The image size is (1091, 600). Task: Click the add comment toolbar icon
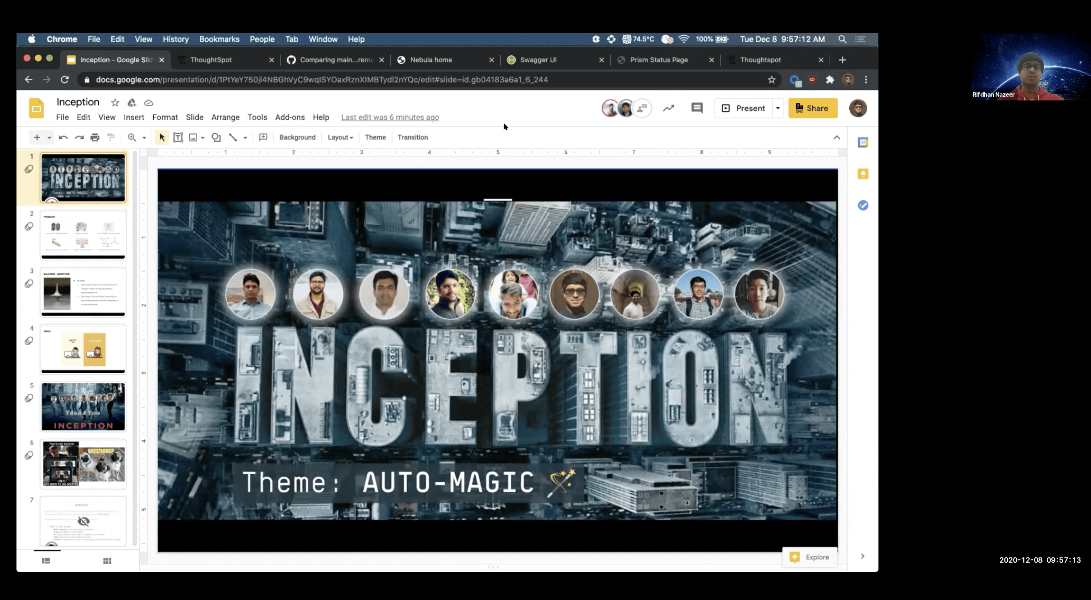[263, 137]
